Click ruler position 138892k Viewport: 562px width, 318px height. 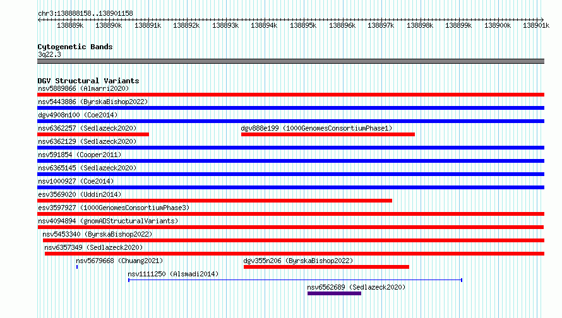coord(186,26)
